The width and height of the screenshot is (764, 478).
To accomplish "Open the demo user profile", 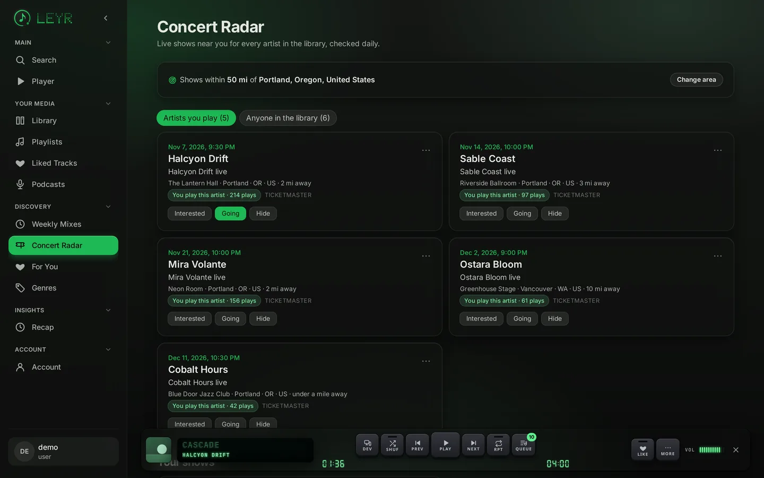I will tap(63, 451).
